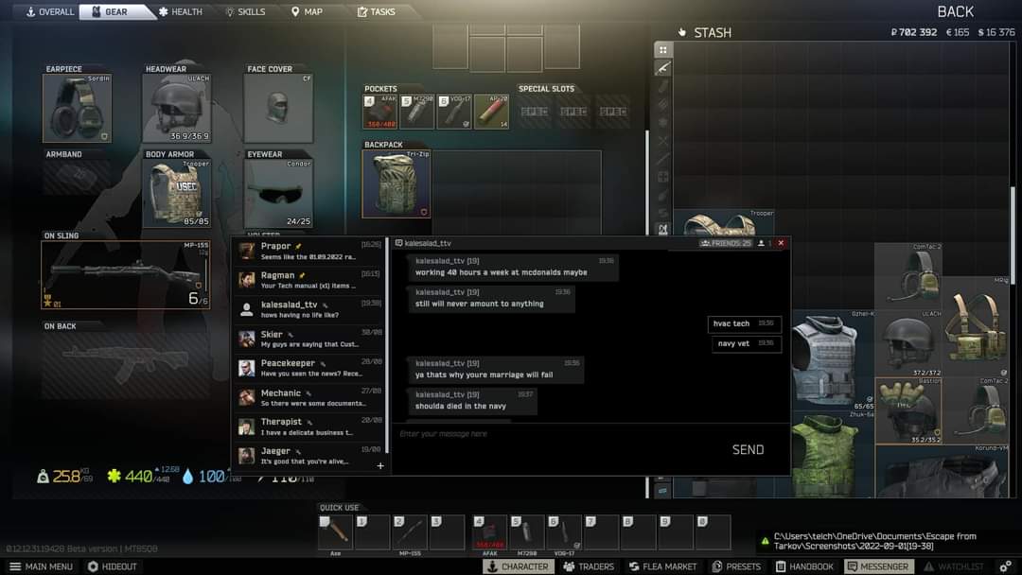This screenshot has height=575, width=1022.
Task: Open the Mechanic conversation
Action: click(309, 397)
